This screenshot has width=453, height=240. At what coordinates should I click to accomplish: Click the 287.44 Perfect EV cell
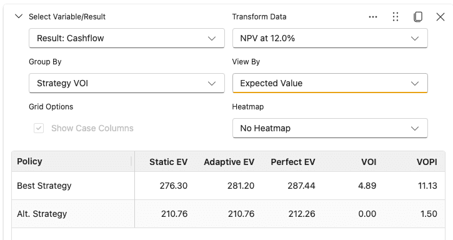[301, 186]
